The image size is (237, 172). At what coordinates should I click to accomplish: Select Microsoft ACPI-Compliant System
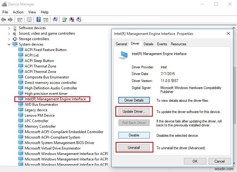pyautogui.click(x=52, y=137)
